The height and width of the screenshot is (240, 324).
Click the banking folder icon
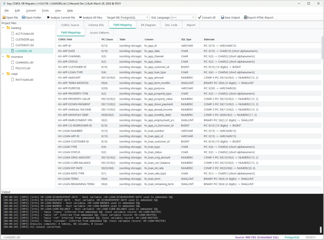(x=8, y=28)
